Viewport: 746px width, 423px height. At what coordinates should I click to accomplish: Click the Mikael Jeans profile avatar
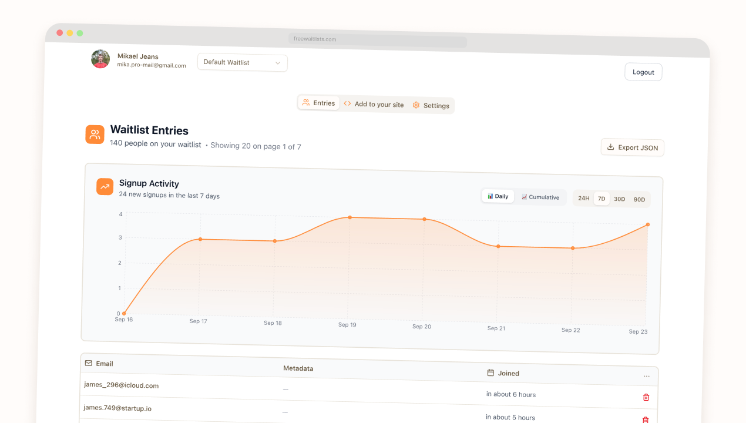[100, 59]
